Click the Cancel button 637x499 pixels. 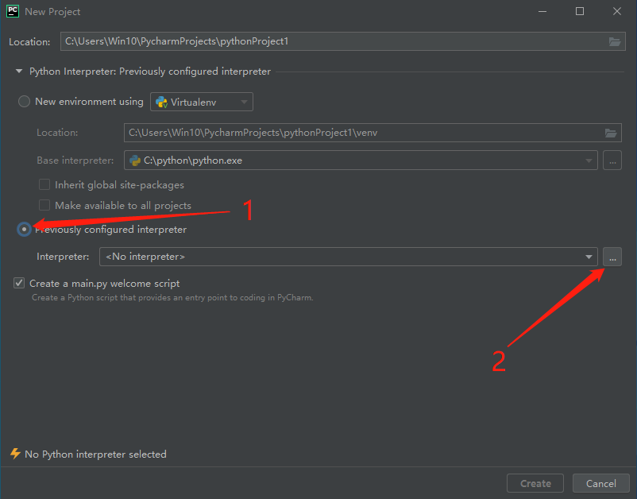(600, 483)
